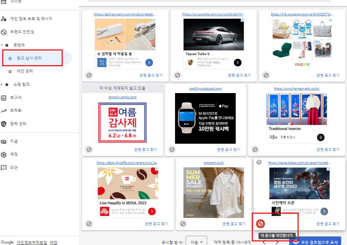This screenshot has height=245, width=347.
Task: Click 최적화 trend-line sidebar icon
Action: pos(3,111)
